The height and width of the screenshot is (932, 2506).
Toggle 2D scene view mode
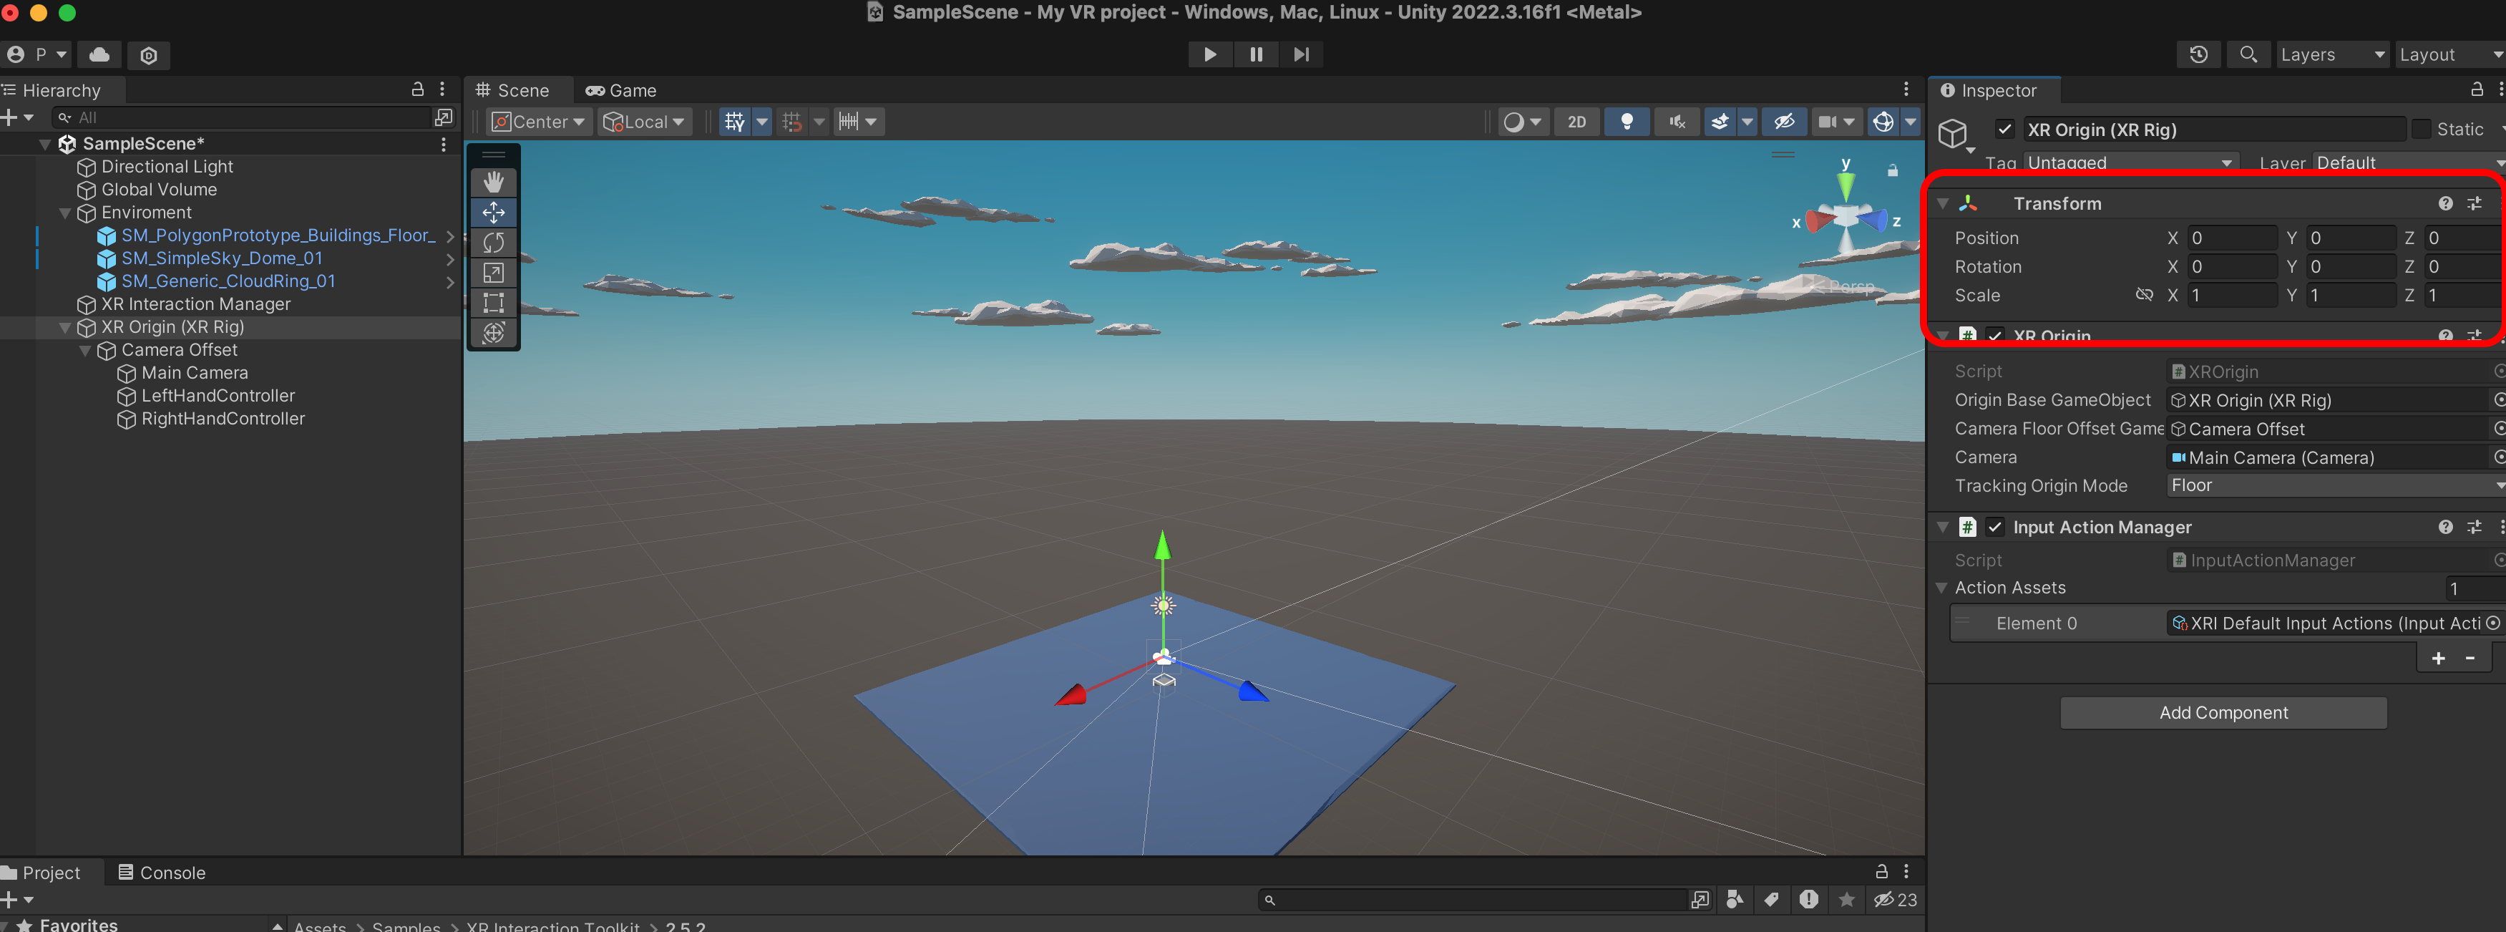(1576, 122)
